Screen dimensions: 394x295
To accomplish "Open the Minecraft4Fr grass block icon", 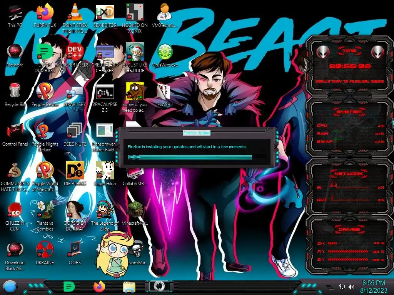I will 135,210.
